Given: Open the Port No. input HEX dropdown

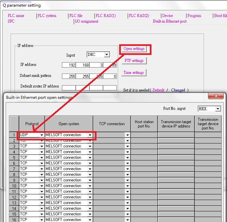Looking at the screenshot, I should [x=218, y=109].
